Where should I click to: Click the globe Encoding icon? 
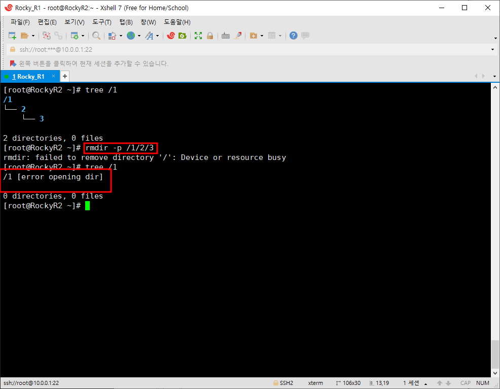coord(131,36)
